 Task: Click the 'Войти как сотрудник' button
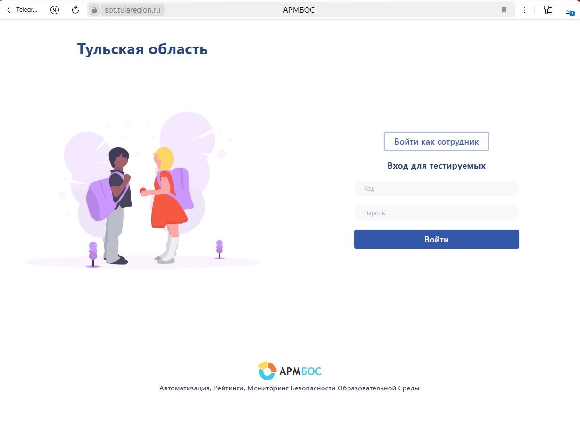tap(436, 142)
